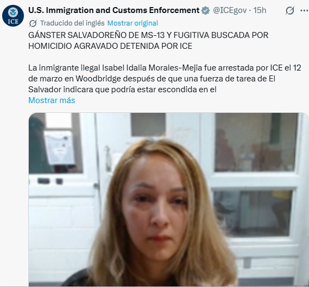Open the ICE profile avatar
The image size is (309, 287).
click(x=13, y=16)
